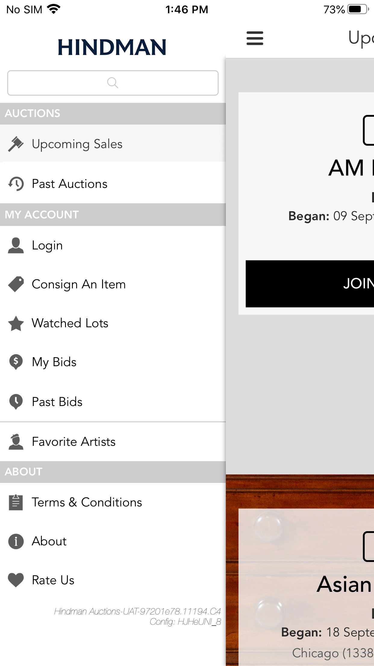Screen dimensions: 374x666
Task: Open the Past Auctions menu item
Action: 70,184
